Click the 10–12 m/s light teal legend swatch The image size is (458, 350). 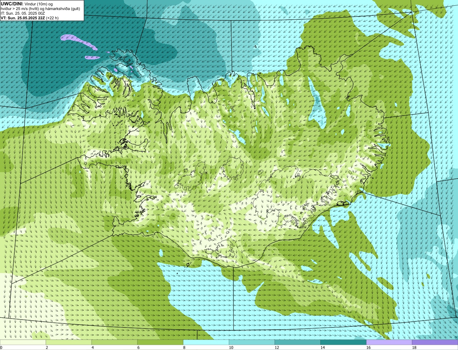tap(252, 342)
